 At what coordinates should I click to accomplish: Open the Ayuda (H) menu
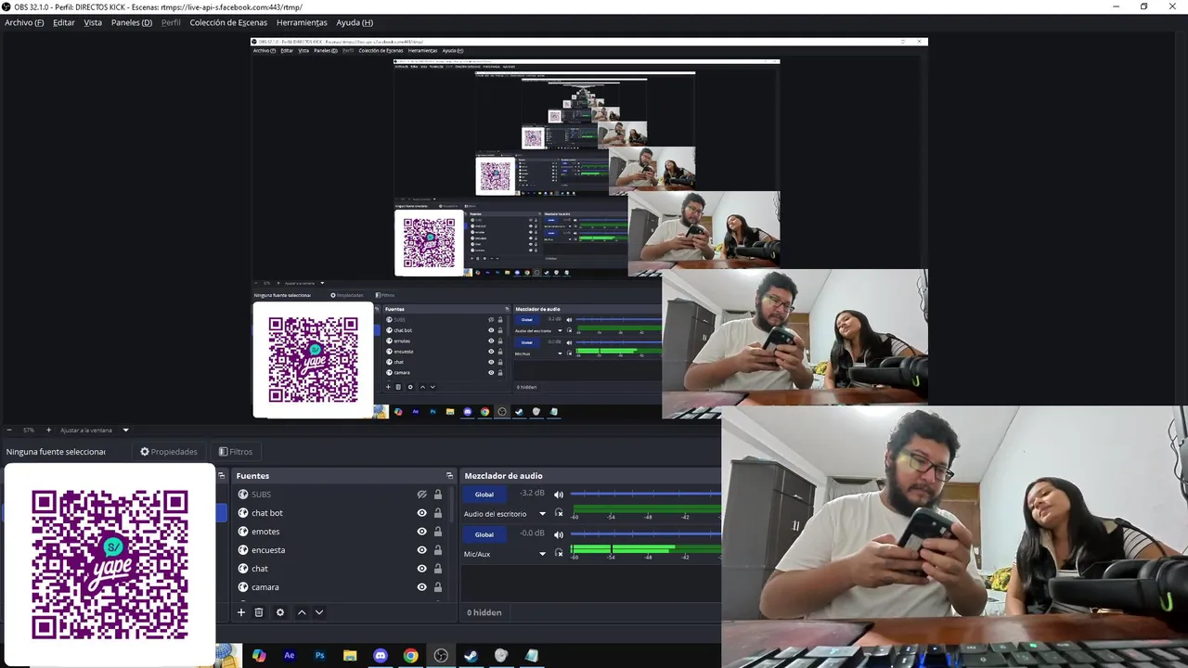point(355,22)
